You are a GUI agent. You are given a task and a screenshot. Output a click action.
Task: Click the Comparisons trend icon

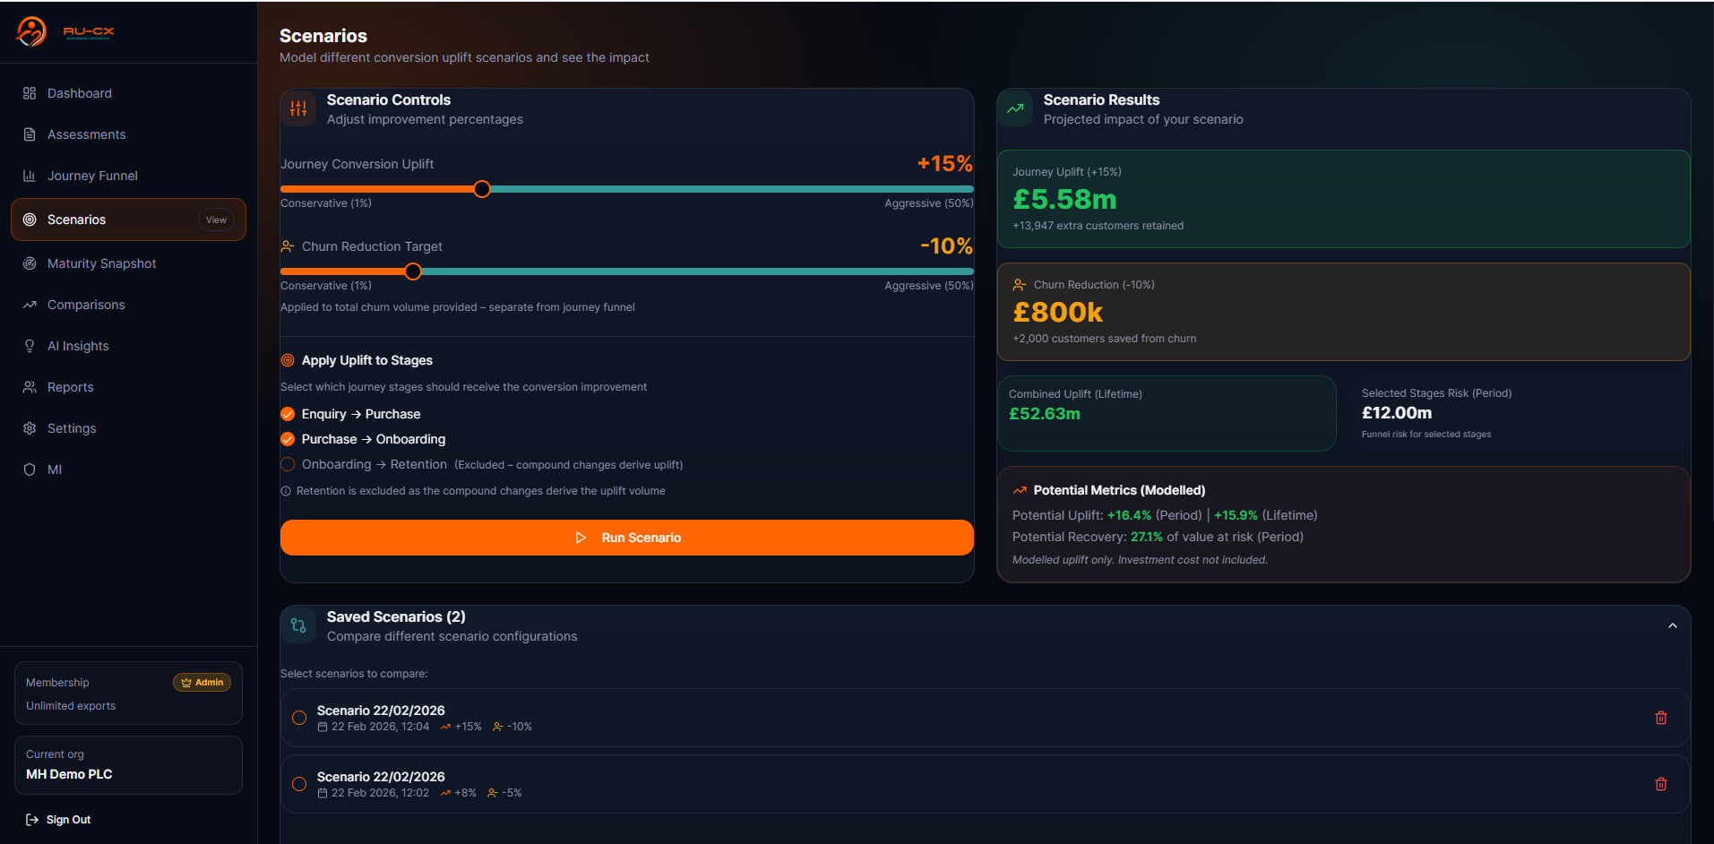(x=30, y=304)
